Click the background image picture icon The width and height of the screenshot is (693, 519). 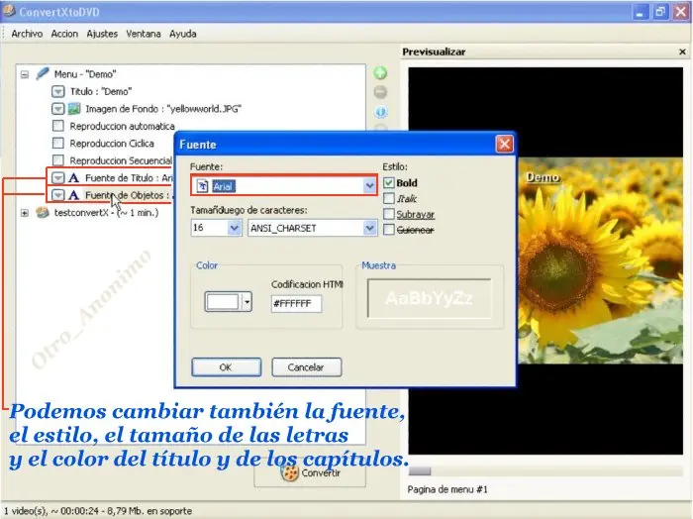pyautogui.click(x=74, y=108)
